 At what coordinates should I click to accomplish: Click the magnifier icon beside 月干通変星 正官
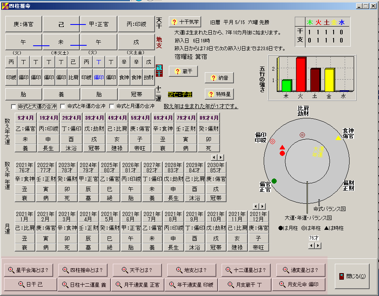click(x=119, y=285)
